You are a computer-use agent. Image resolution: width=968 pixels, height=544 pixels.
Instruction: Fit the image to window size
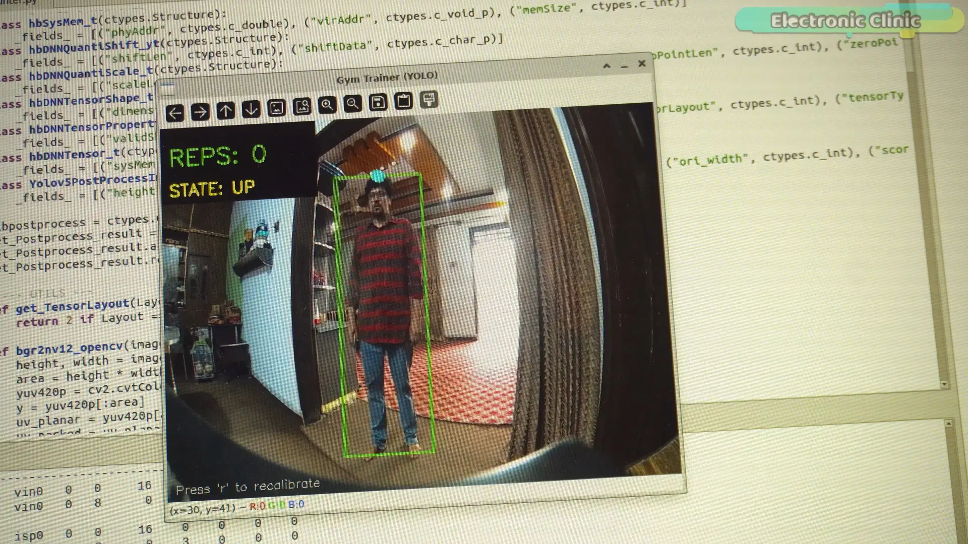point(302,106)
